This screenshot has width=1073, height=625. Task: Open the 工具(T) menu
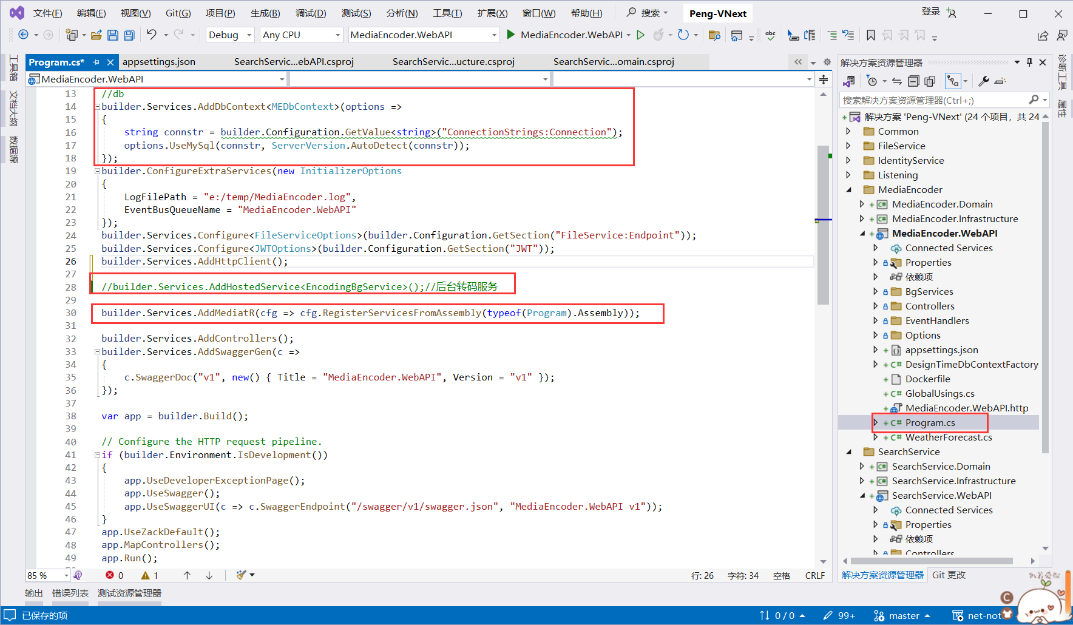(x=447, y=13)
